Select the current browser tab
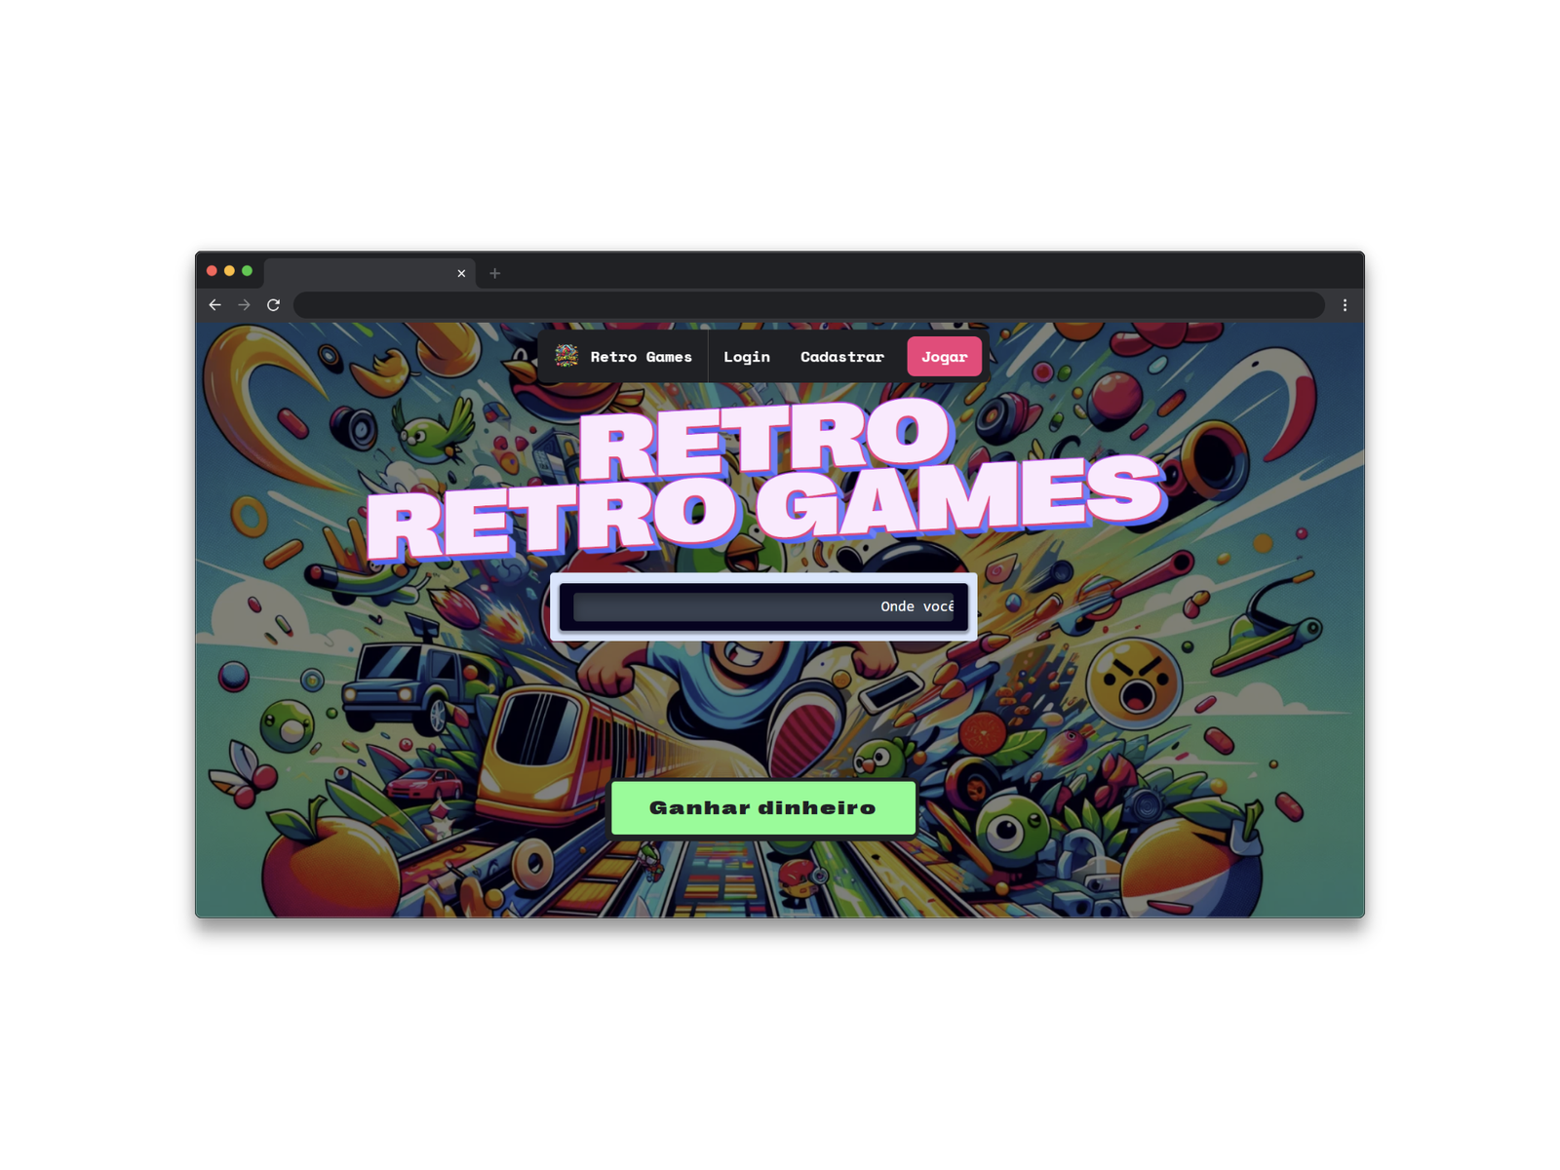The image size is (1560, 1170). (x=361, y=274)
